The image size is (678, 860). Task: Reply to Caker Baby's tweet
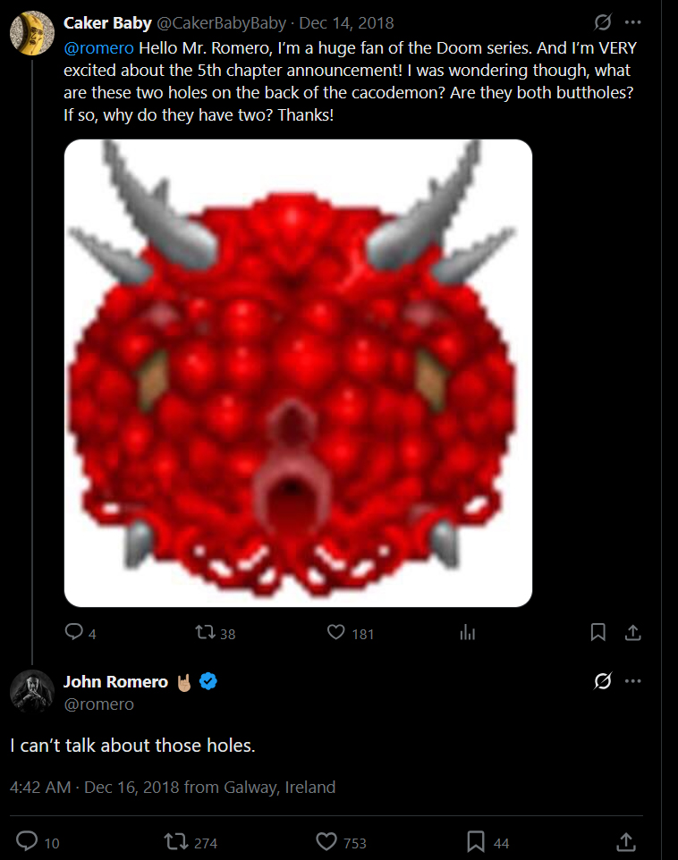click(74, 633)
